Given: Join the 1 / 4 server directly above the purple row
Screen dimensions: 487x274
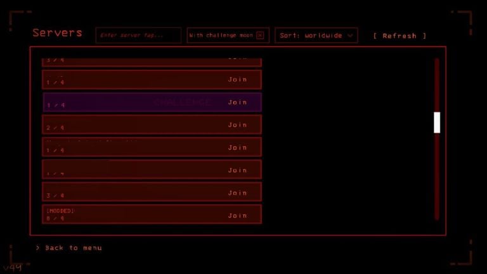Looking at the screenshot, I should (237, 79).
